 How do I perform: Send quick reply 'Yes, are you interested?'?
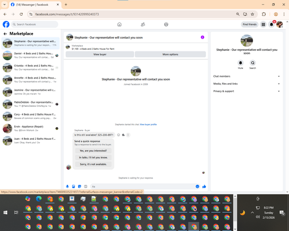tap(93, 151)
